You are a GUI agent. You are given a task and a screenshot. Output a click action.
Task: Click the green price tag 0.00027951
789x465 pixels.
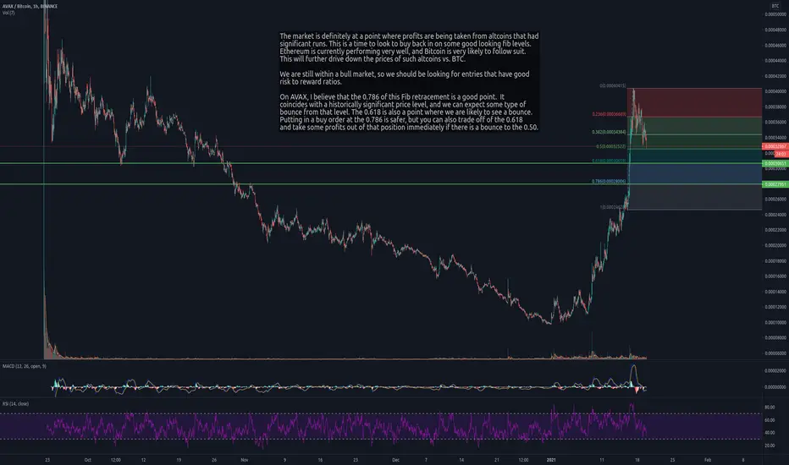(775, 184)
